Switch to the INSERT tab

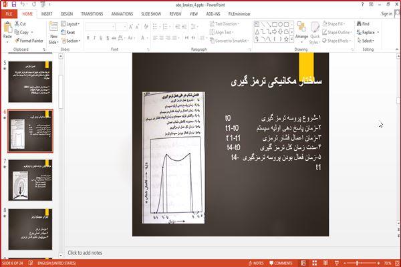tap(47, 14)
